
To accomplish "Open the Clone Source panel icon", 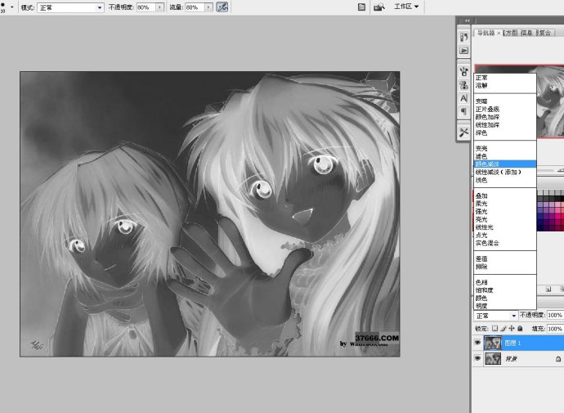I will tap(464, 85).
